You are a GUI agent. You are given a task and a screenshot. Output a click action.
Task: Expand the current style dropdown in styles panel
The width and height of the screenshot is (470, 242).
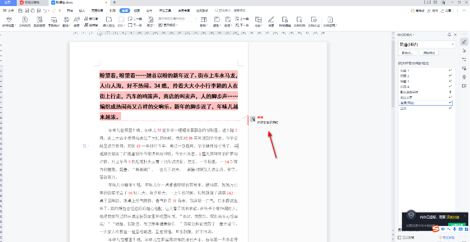(453, 44)
